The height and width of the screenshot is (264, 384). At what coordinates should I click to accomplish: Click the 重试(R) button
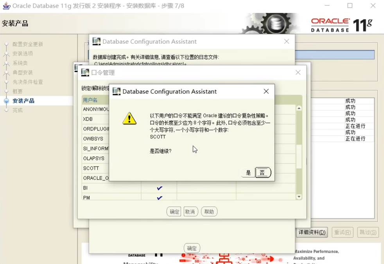[x=343, y=232]
